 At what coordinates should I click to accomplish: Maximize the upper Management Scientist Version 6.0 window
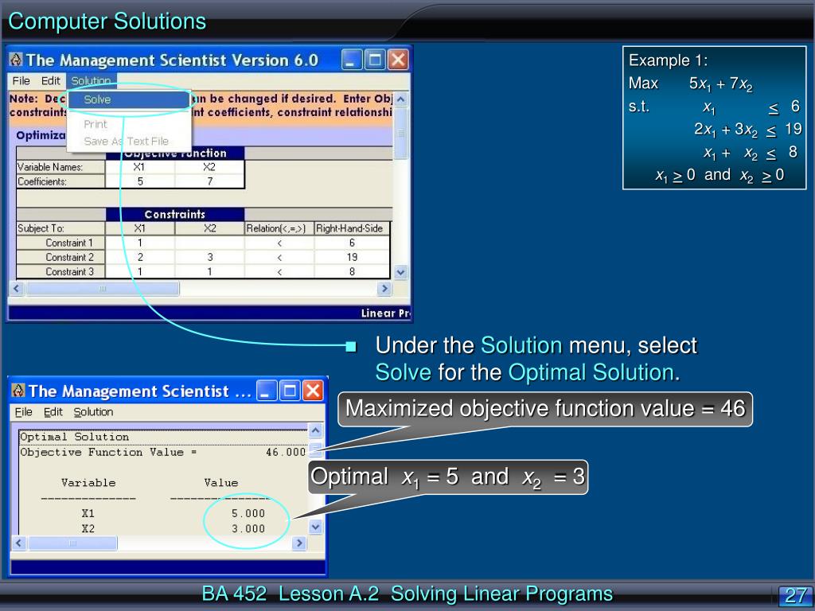tap(375, 60)
